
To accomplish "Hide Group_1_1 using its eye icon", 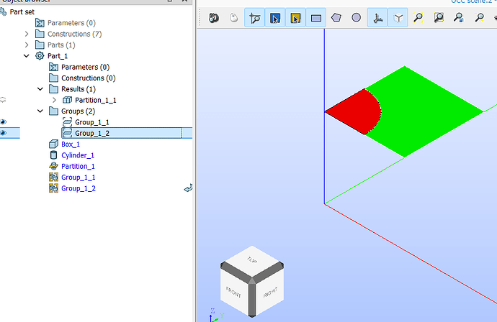I will 3,121.
